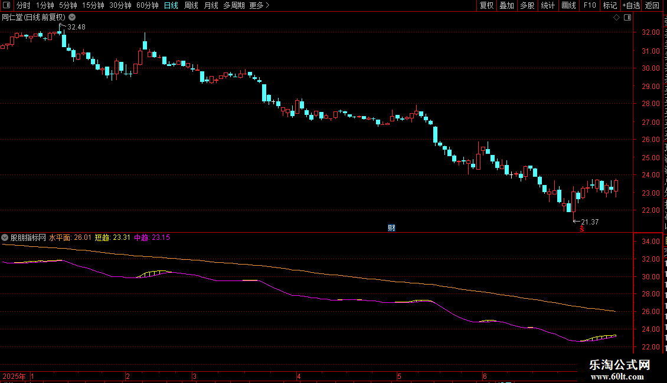
Task: Open F10 company information
Action: tap(590, 5)
